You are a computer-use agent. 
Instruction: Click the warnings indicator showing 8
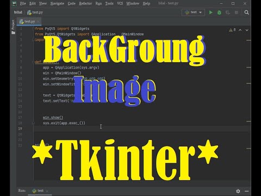click(x=232, y=30)
